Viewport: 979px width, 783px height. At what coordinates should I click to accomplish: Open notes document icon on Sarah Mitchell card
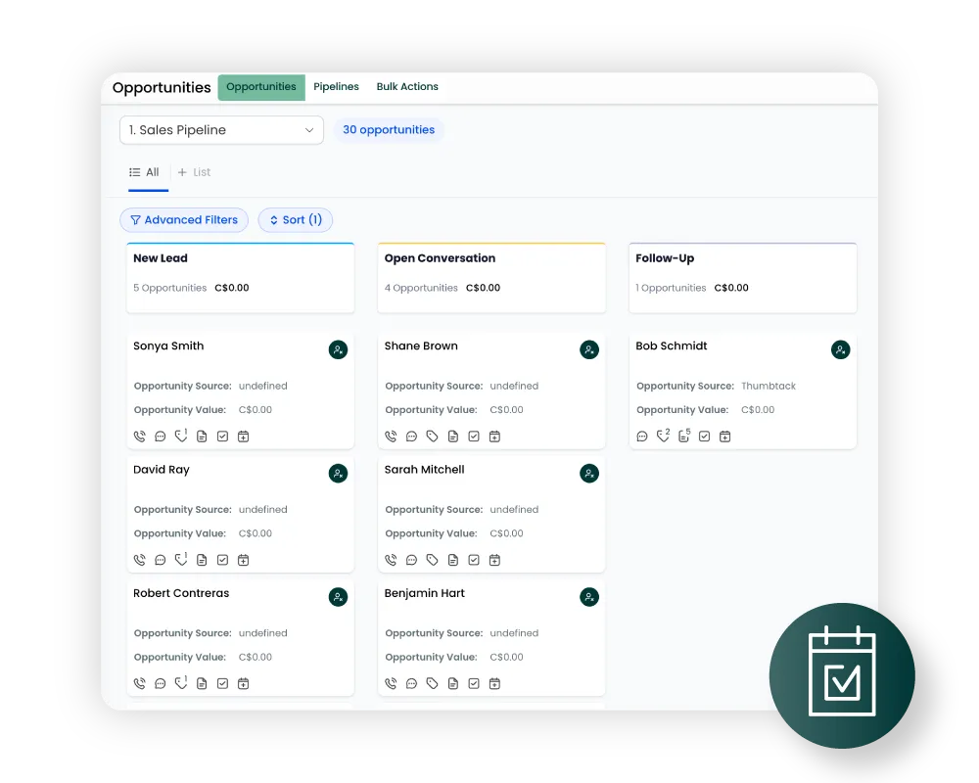[x=453, y=560]
